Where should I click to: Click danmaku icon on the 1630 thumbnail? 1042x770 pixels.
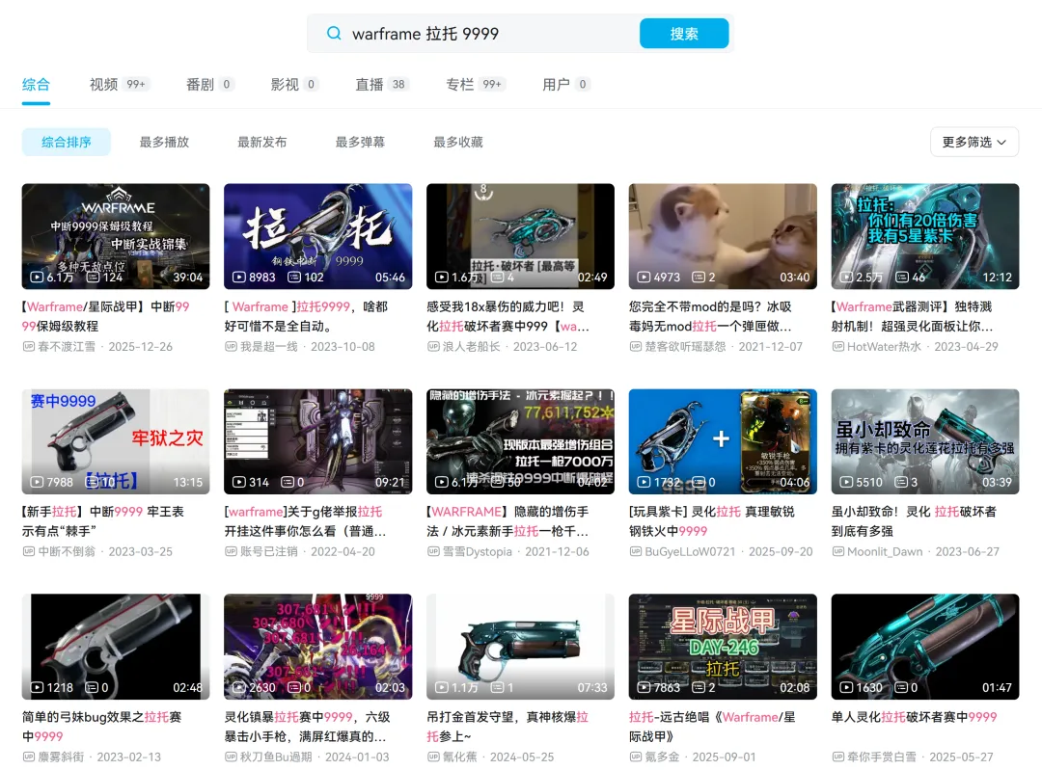point(901,688)
